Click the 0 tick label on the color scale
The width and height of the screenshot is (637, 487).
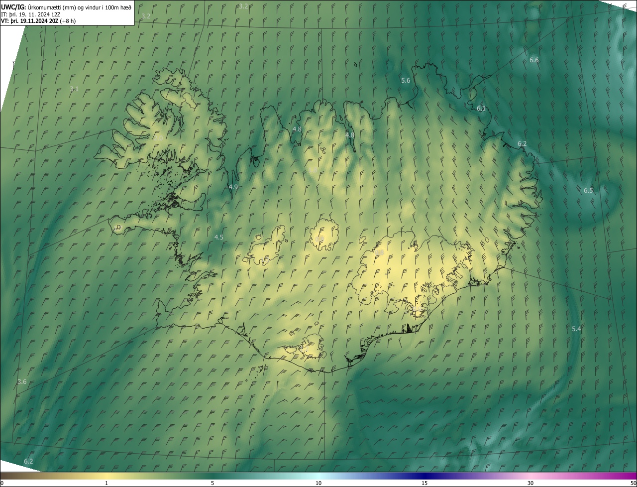coord(1,483)
